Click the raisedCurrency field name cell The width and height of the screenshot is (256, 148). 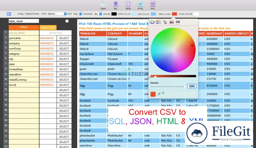[24, 80]
